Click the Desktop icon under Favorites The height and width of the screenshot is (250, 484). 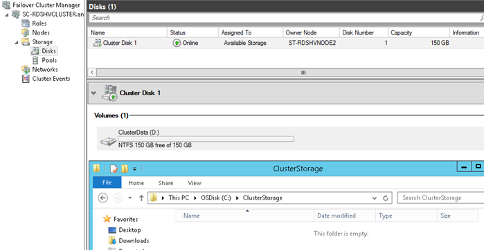pyautogui.click(x=112, y=230)
